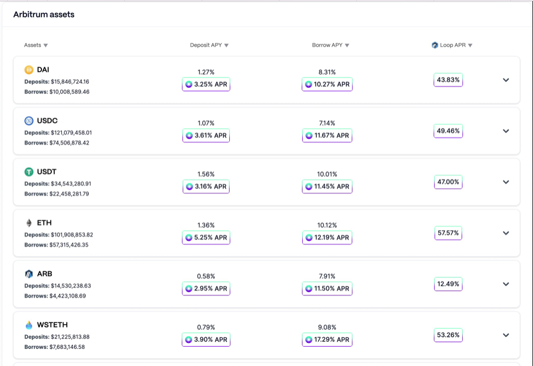
Task: Click the DAI coin icon
Action: coord(29,70)
